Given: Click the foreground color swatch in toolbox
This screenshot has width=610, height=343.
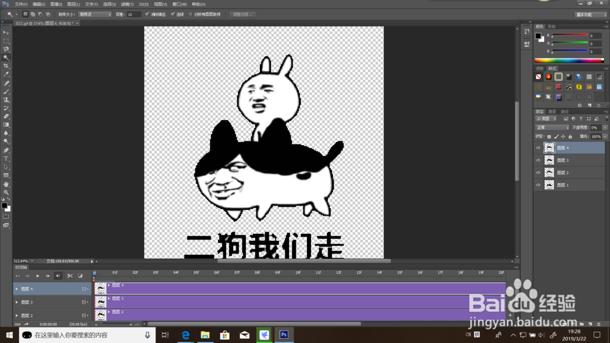Looking at the screenshot, I should point(4,205).
